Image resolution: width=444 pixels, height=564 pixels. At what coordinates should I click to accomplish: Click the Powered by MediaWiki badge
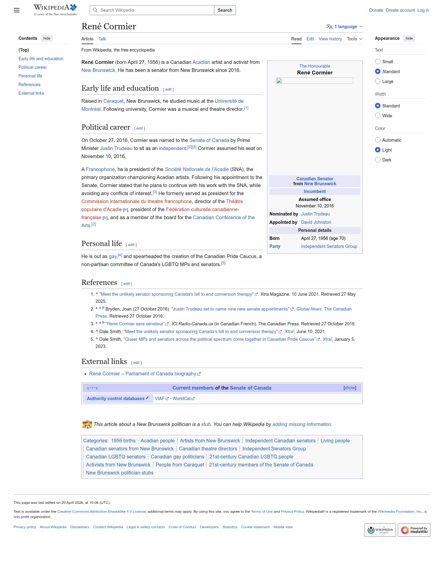pyautogui.click(x=414, y=530)
